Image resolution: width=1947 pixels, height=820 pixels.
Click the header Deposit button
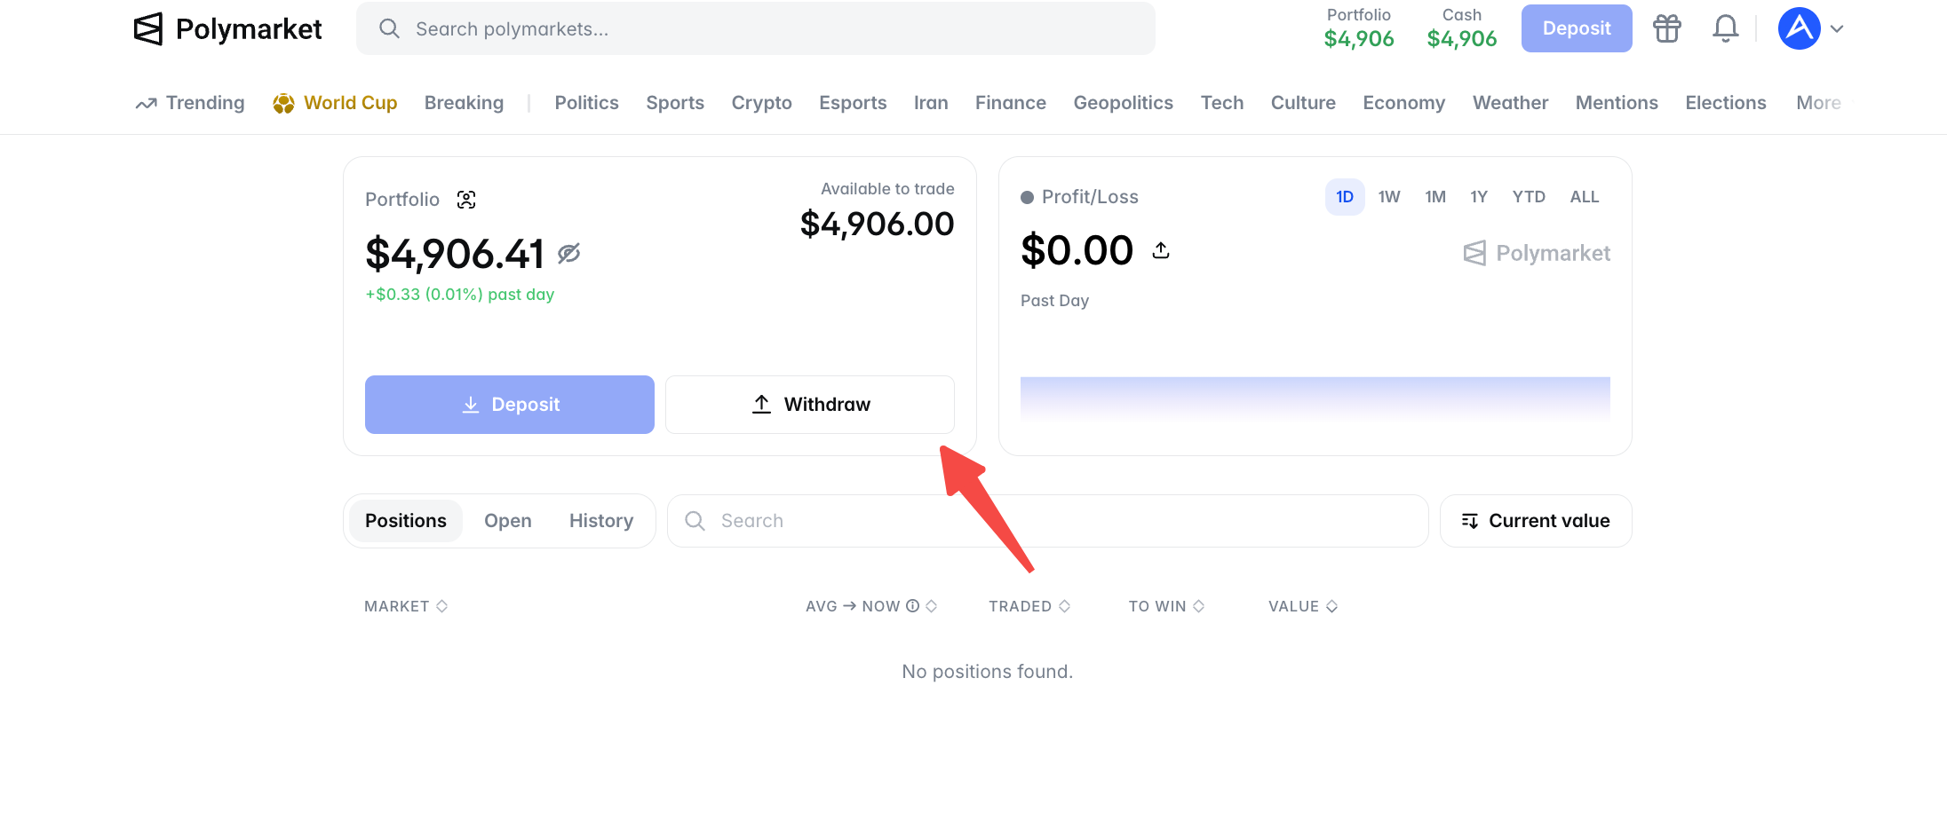point(1577,28)
